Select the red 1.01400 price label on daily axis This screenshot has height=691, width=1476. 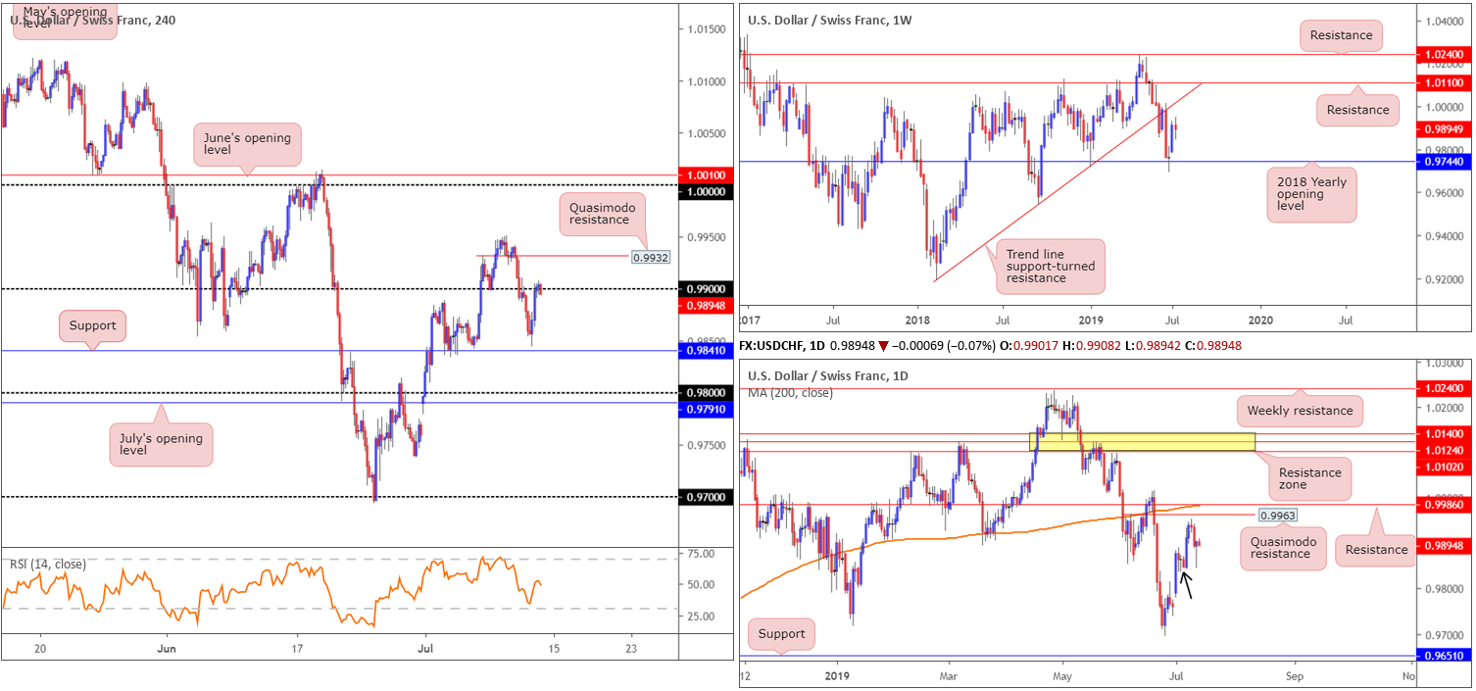tap(1445, 433)
